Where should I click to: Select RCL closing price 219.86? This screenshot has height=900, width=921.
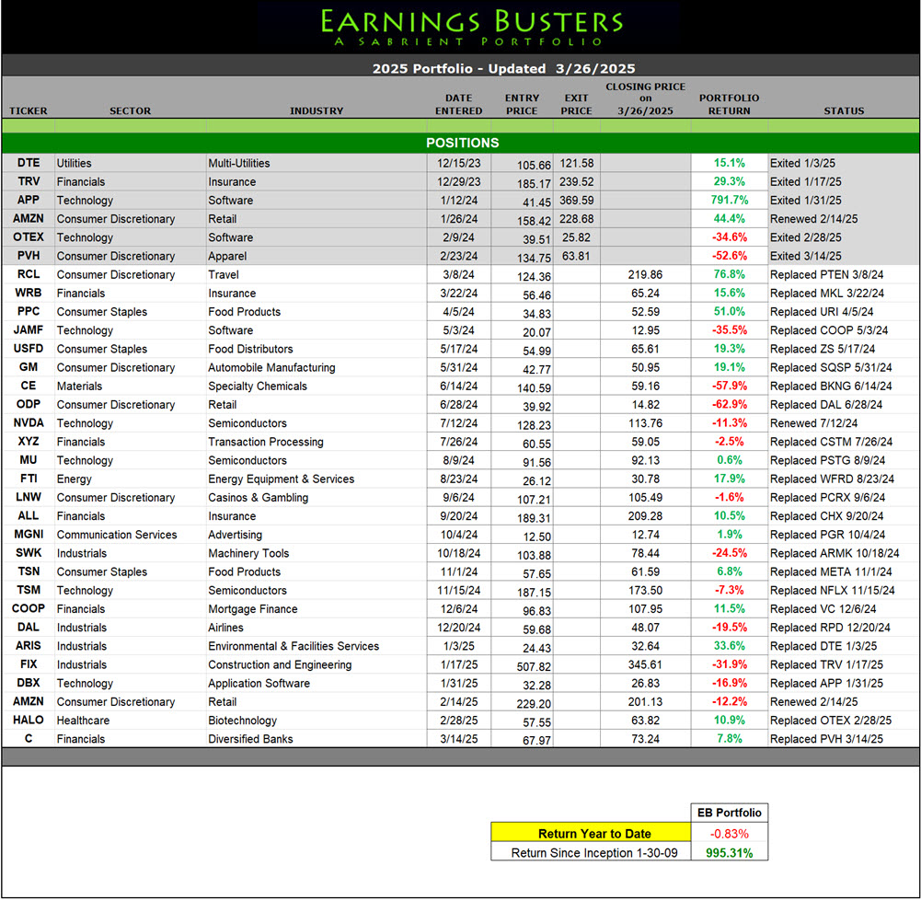(x=645, y=274)
